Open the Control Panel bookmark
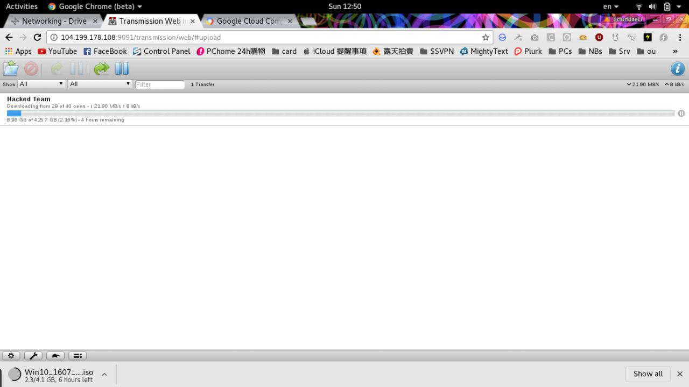 click(161, 51)
